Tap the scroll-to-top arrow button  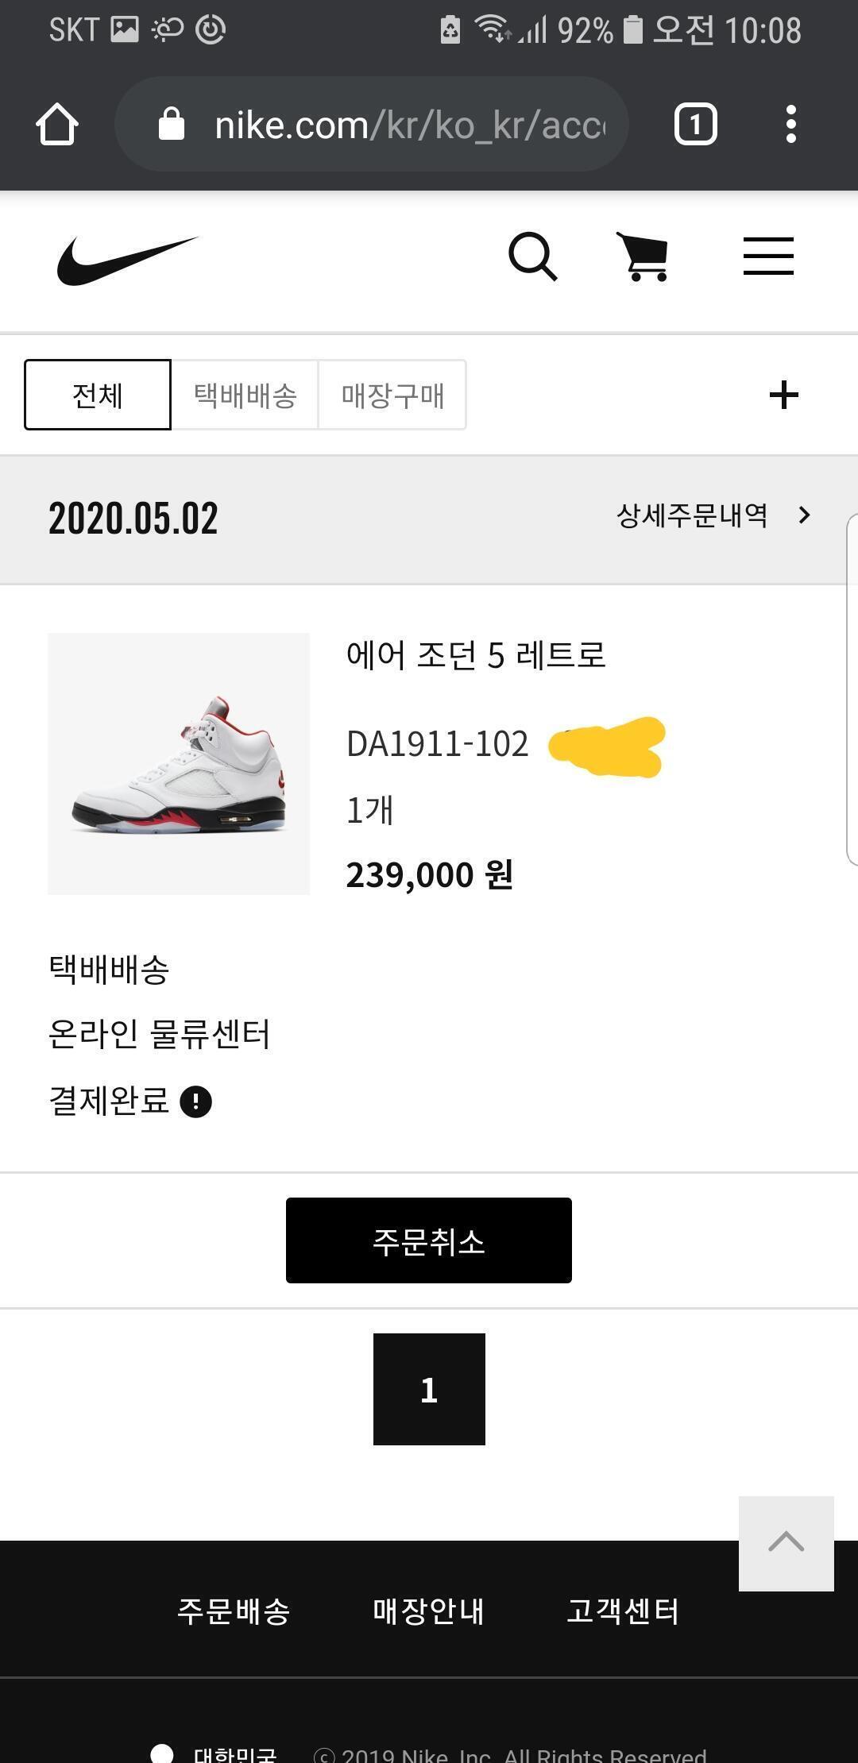(x=786, y=1543)
